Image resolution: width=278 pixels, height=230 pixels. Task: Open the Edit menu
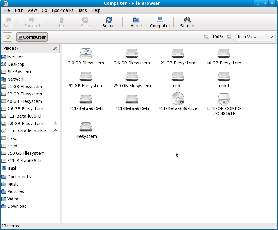point(19,10)
